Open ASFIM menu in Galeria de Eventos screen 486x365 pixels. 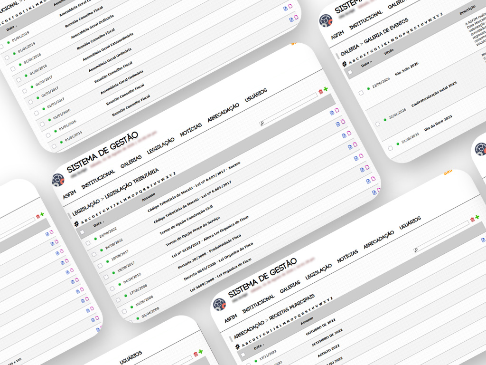[337, 35]
